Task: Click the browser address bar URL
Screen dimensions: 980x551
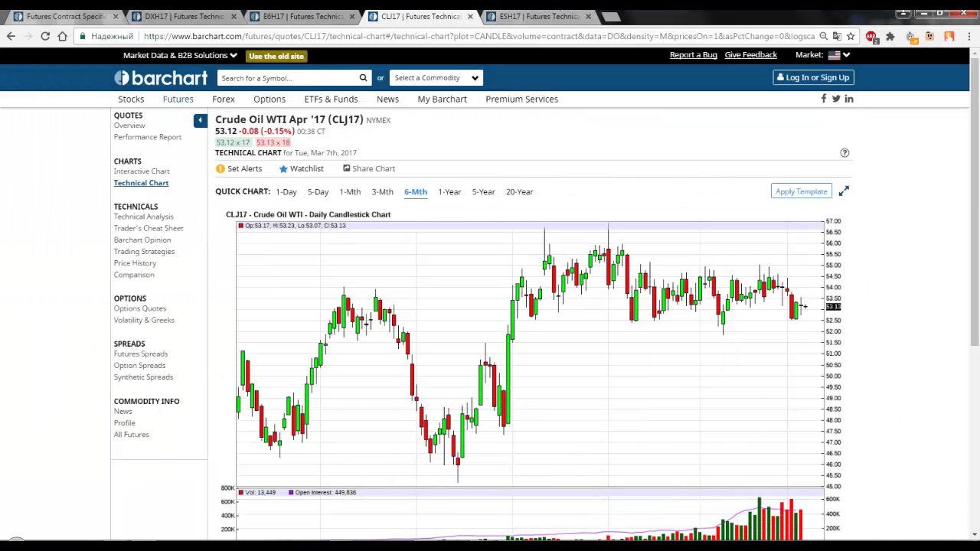Action: pos(479,36)
